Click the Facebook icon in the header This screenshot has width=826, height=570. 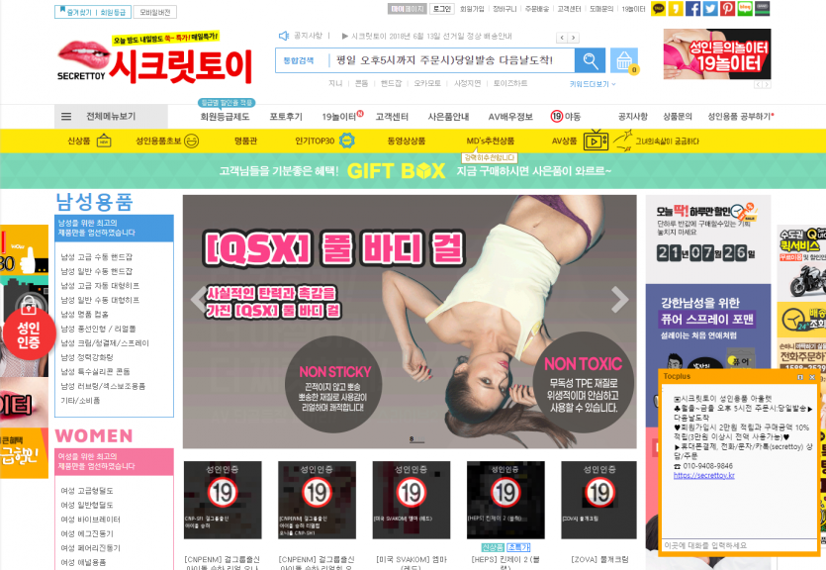pyautogui.click(x=693, y=9)
